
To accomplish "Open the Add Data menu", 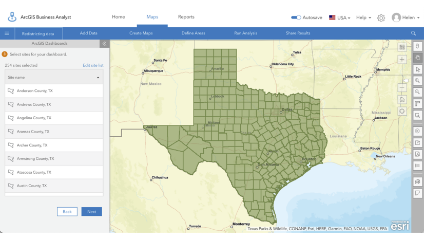I will [88, 33].
